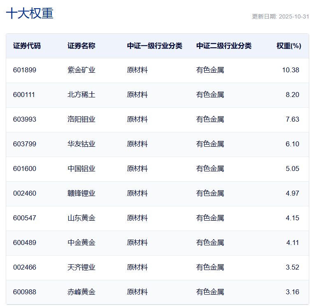Select the name 华友钴业

pos(82,144)
